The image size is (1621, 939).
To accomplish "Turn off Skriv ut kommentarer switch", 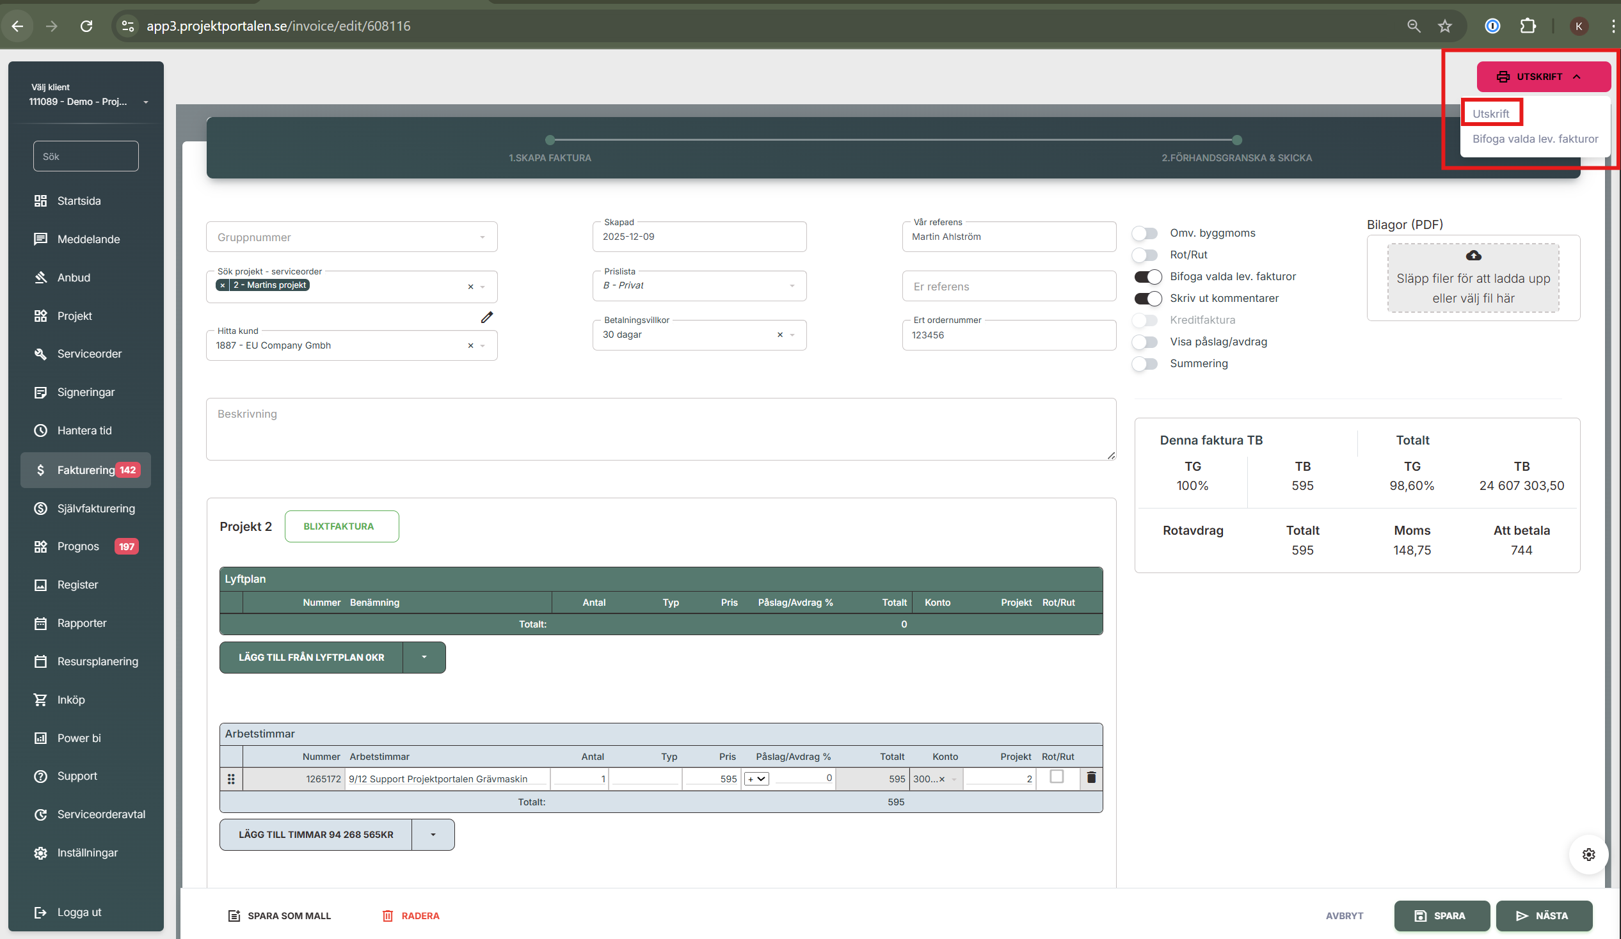I will (1147, 299).
